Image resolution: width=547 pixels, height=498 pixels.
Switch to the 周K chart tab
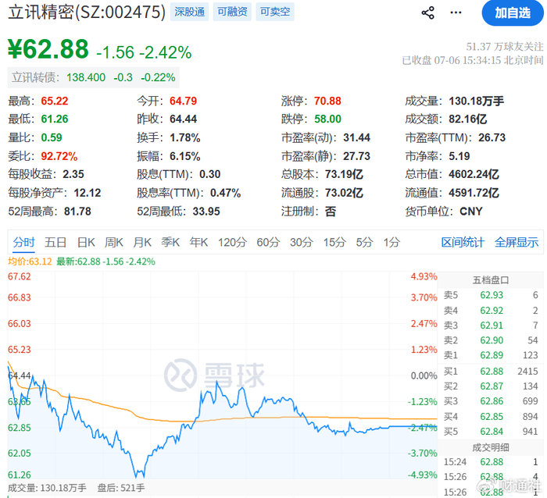[x=114, y=242]
